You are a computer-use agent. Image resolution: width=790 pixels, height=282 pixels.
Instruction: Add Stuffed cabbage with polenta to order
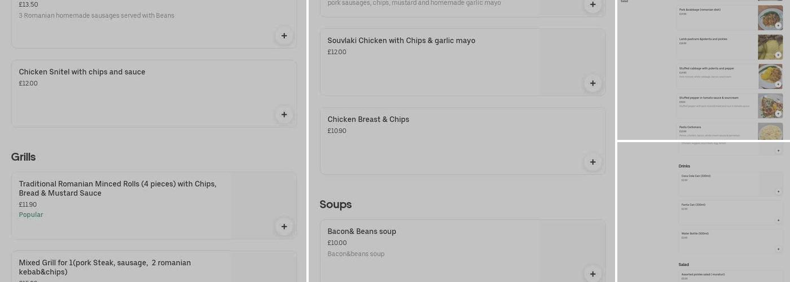click(x=778, y=84)
